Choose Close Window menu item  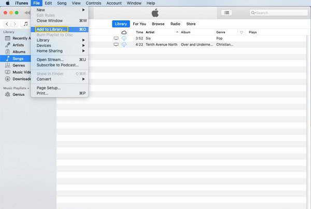click(60, 21)
